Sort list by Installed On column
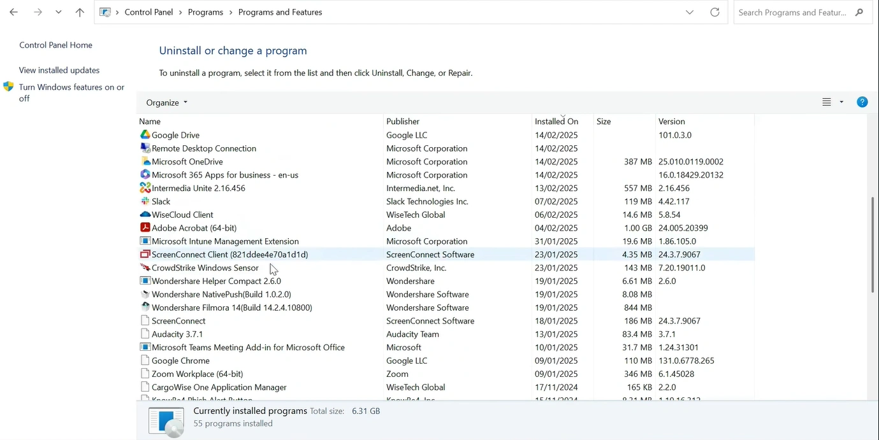Screen dimensions: 879x440 click(x=556, y=121)
